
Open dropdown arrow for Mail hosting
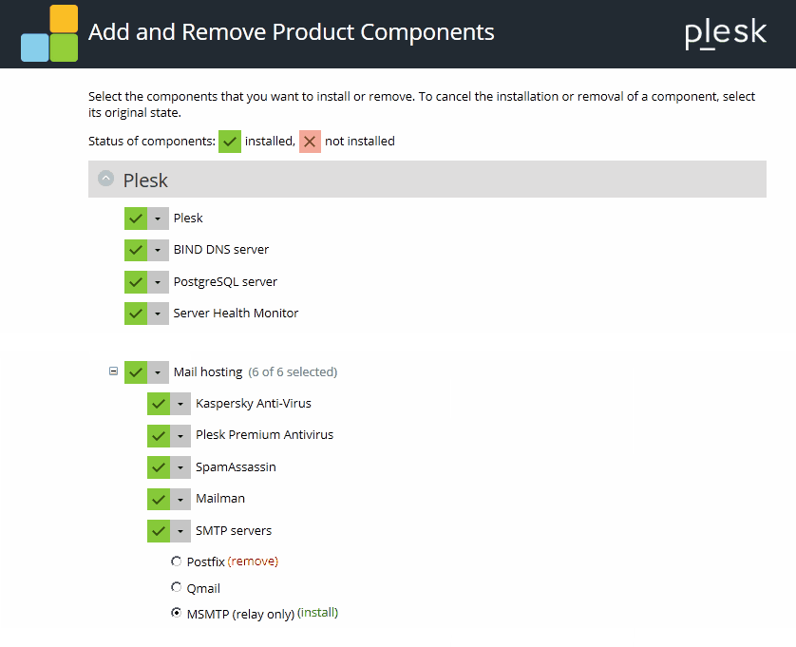point(158,372)
